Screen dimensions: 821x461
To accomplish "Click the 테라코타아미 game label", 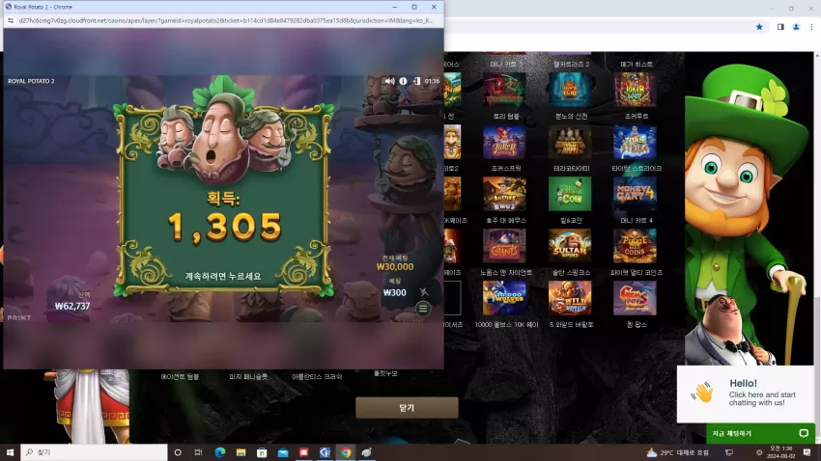I will [x=571, y=169].
